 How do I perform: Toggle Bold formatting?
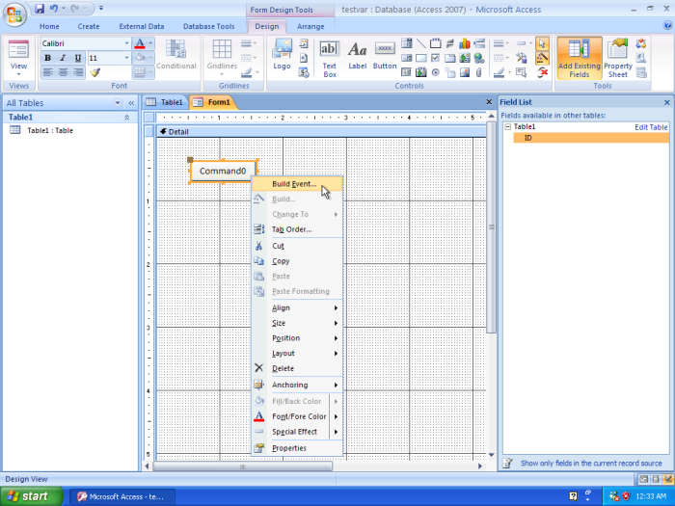(48, 58)
